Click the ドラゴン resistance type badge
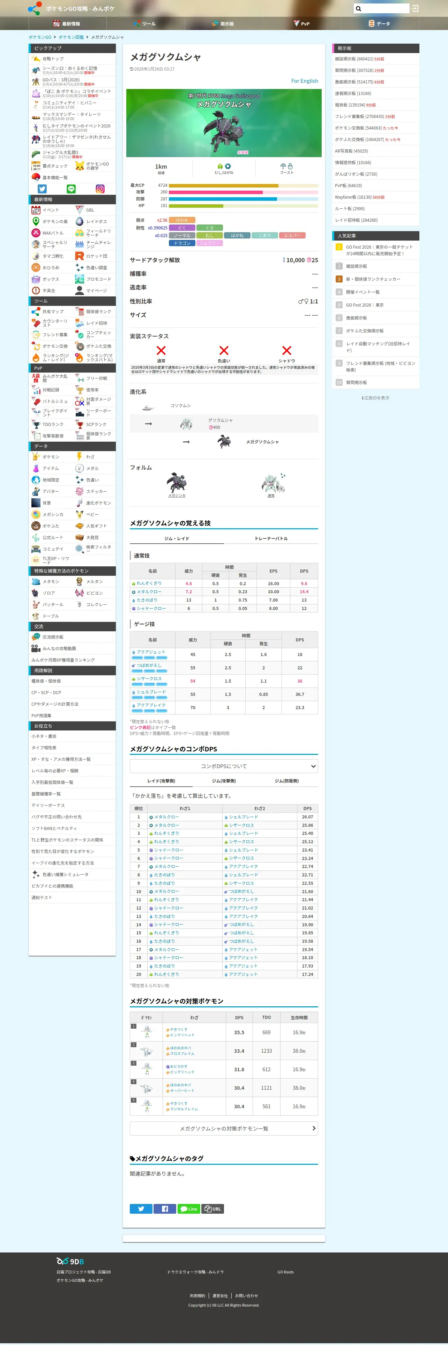This screenshot has height=1345, width=448. click(x=182, y=243)
